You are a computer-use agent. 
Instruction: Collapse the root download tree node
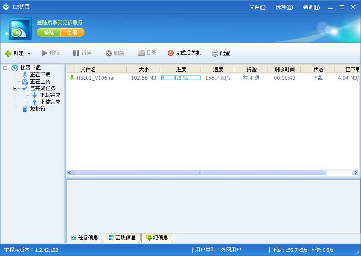click(x=6, y=68)
